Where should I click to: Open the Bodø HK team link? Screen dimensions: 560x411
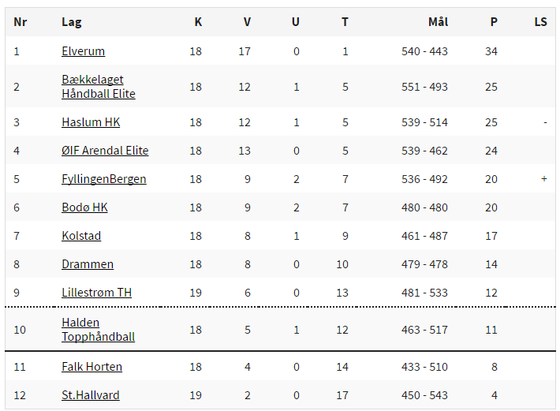tap(84, 207)
